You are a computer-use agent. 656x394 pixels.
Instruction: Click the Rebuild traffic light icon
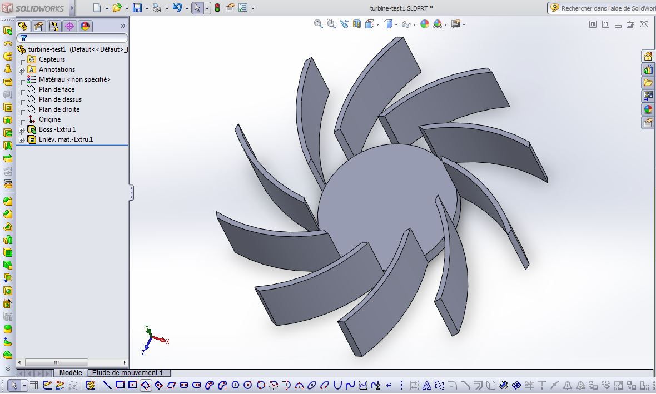[x=217, y=8]
